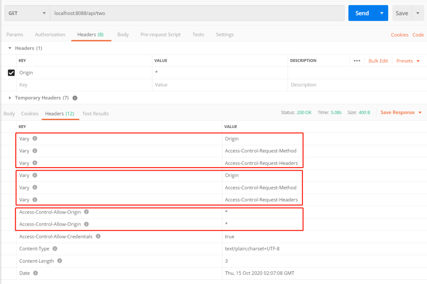Click info icon next to Date header
Image resolution: width=427 pixels, height=284 pixels.
point(36,273)
